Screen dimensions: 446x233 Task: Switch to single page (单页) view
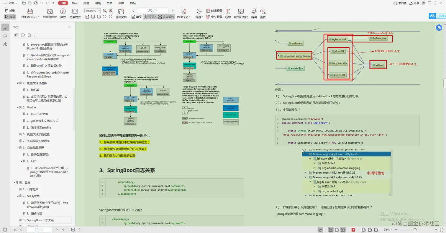137,17
